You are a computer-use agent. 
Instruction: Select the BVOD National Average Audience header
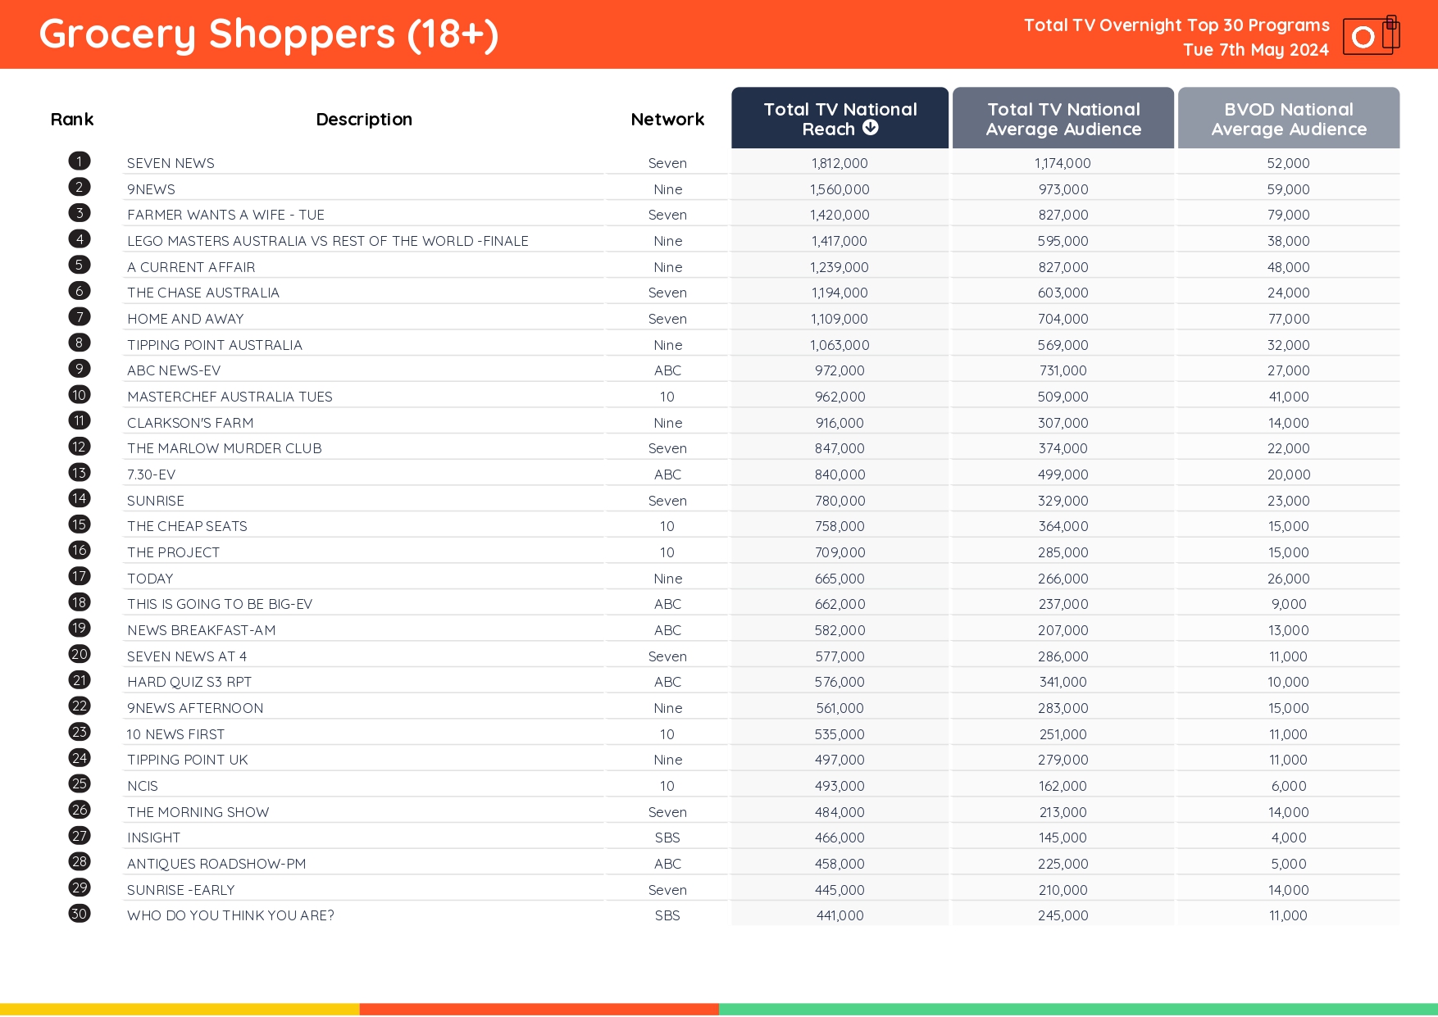tap(1288, 119)
